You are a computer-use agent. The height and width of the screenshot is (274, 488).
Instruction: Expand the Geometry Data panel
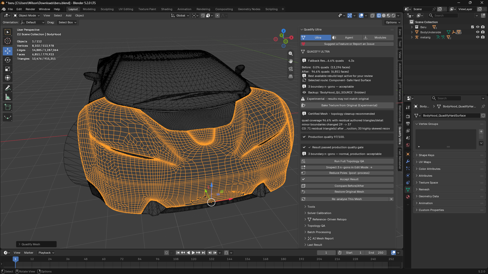point(449,196)
